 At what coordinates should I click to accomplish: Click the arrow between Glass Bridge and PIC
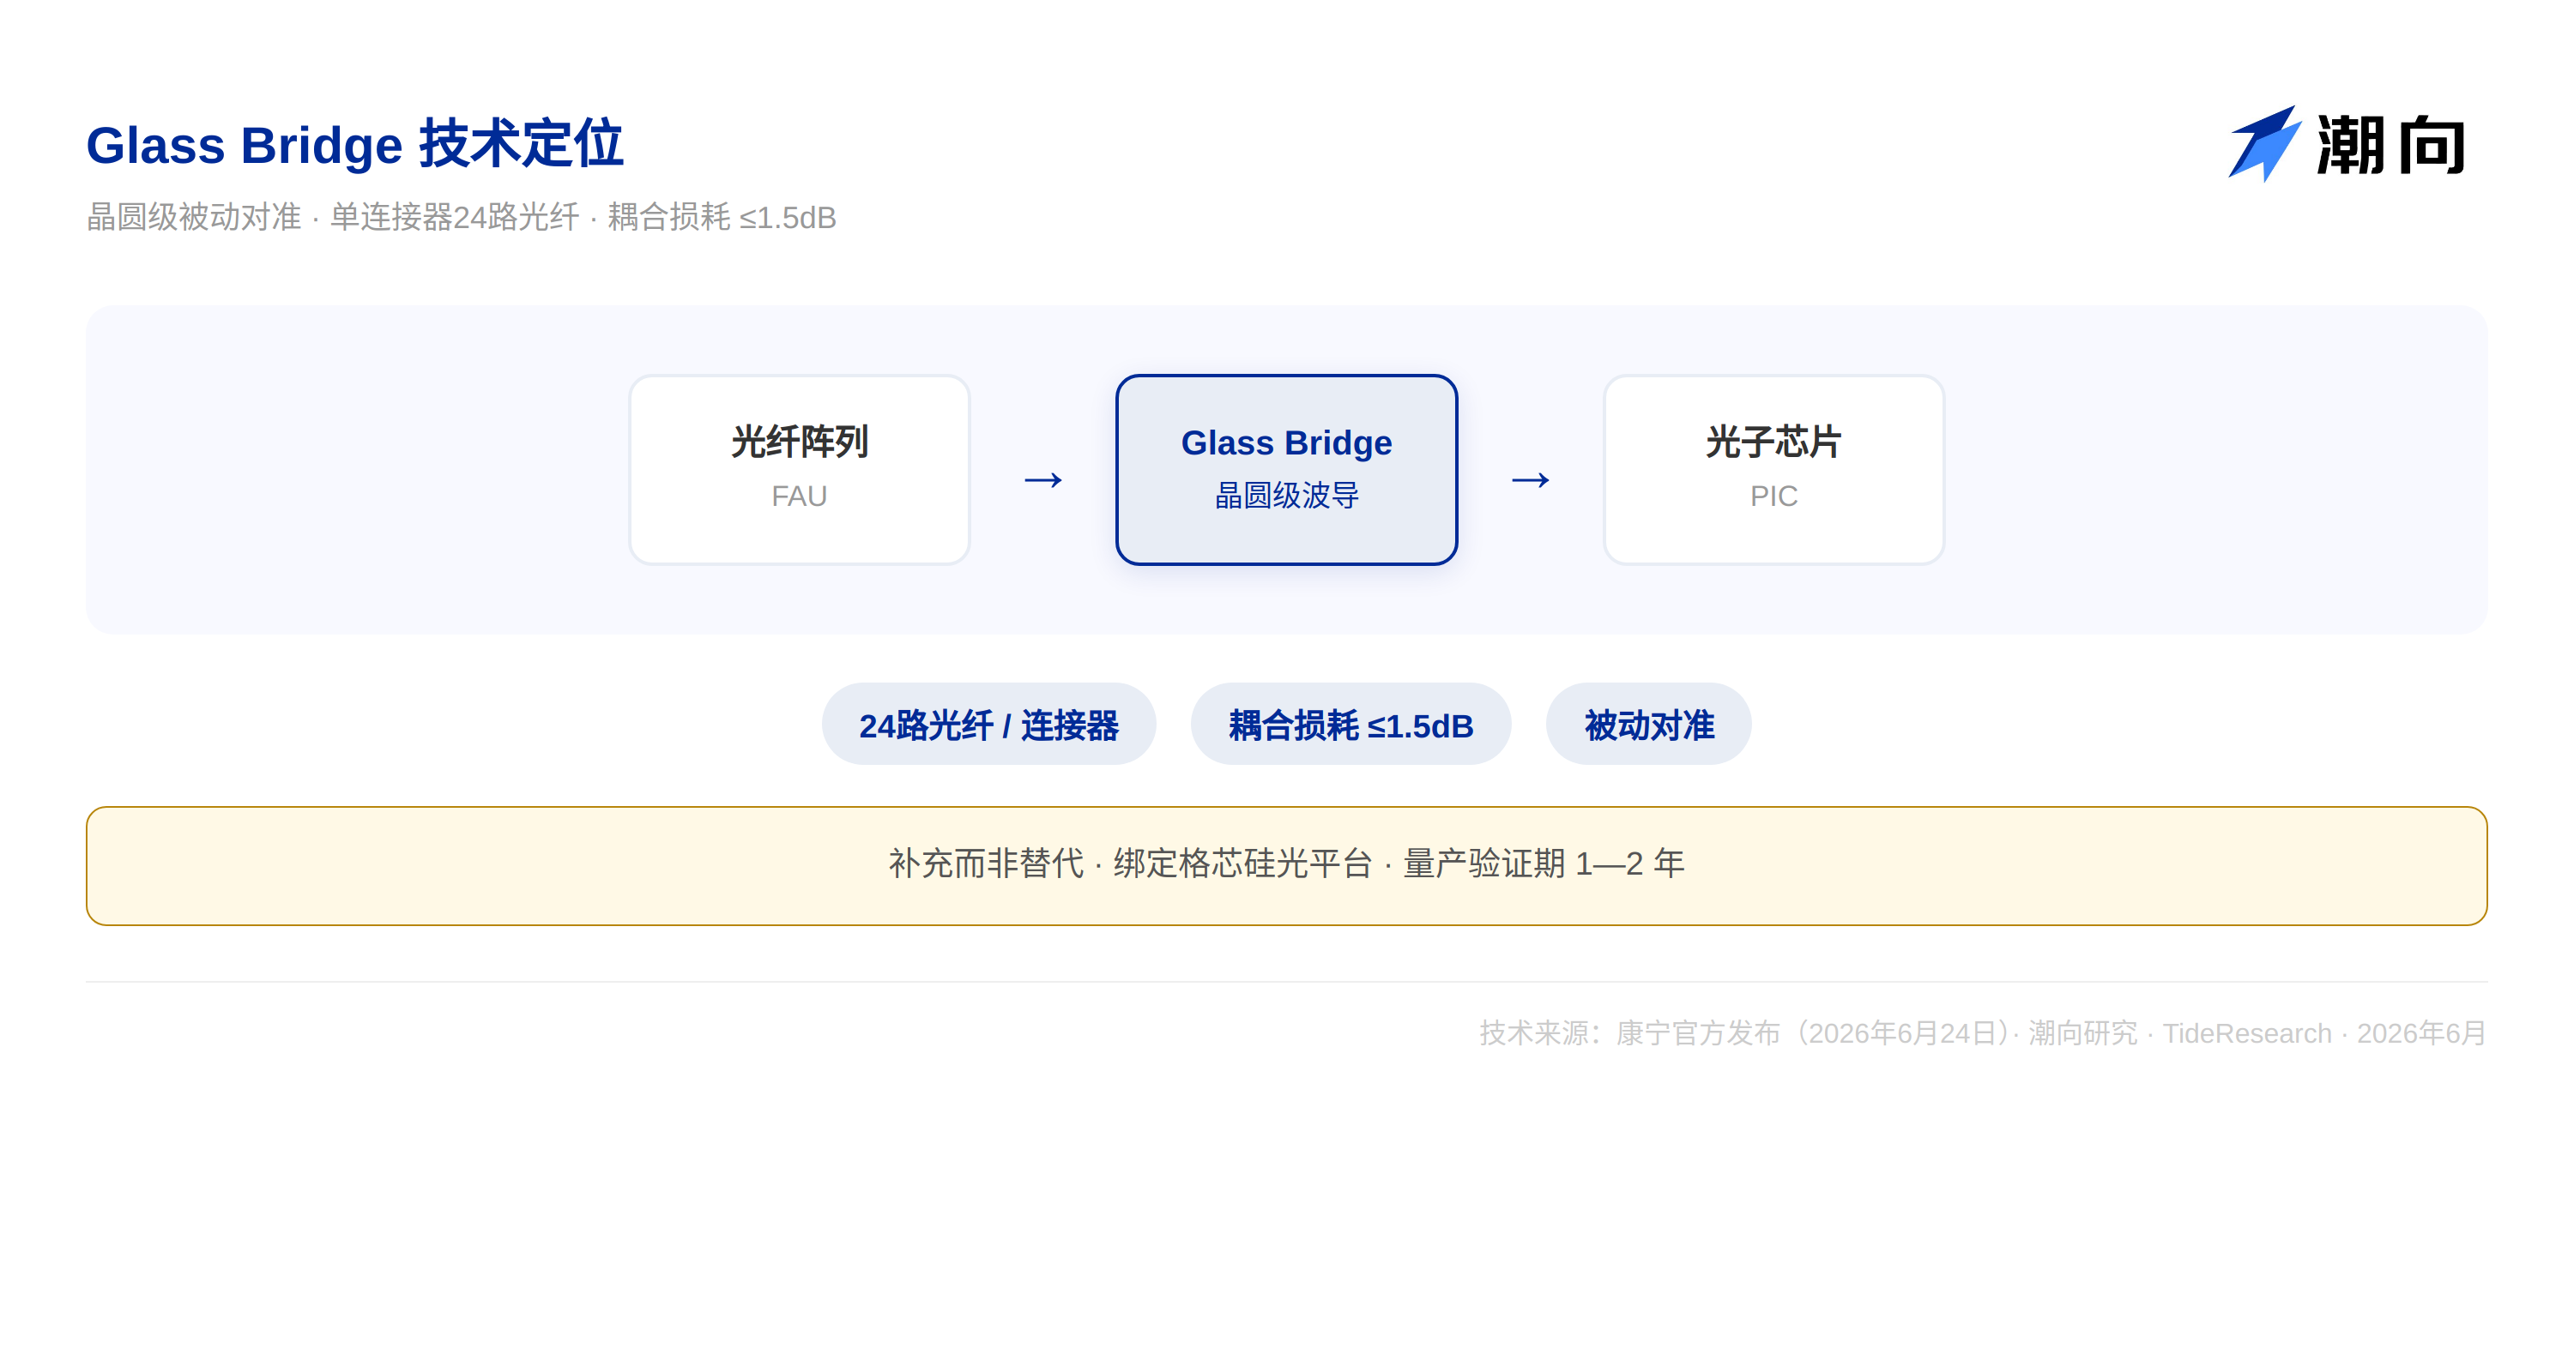1530,480
